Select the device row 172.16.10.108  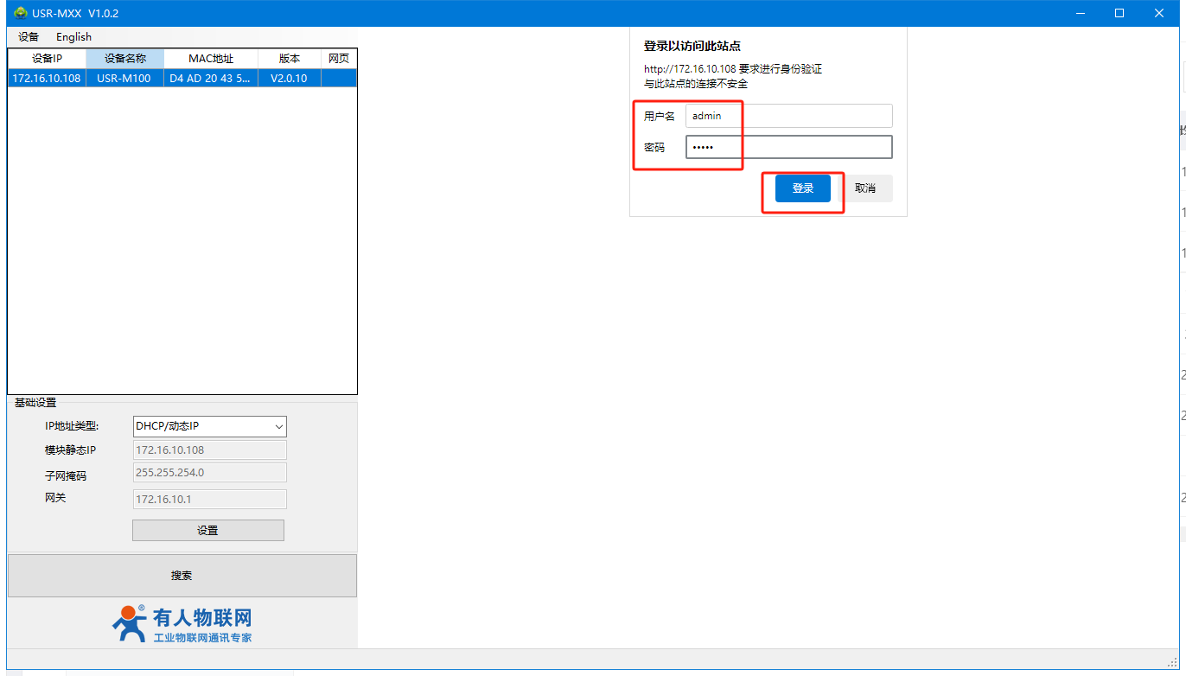(47, 79)
